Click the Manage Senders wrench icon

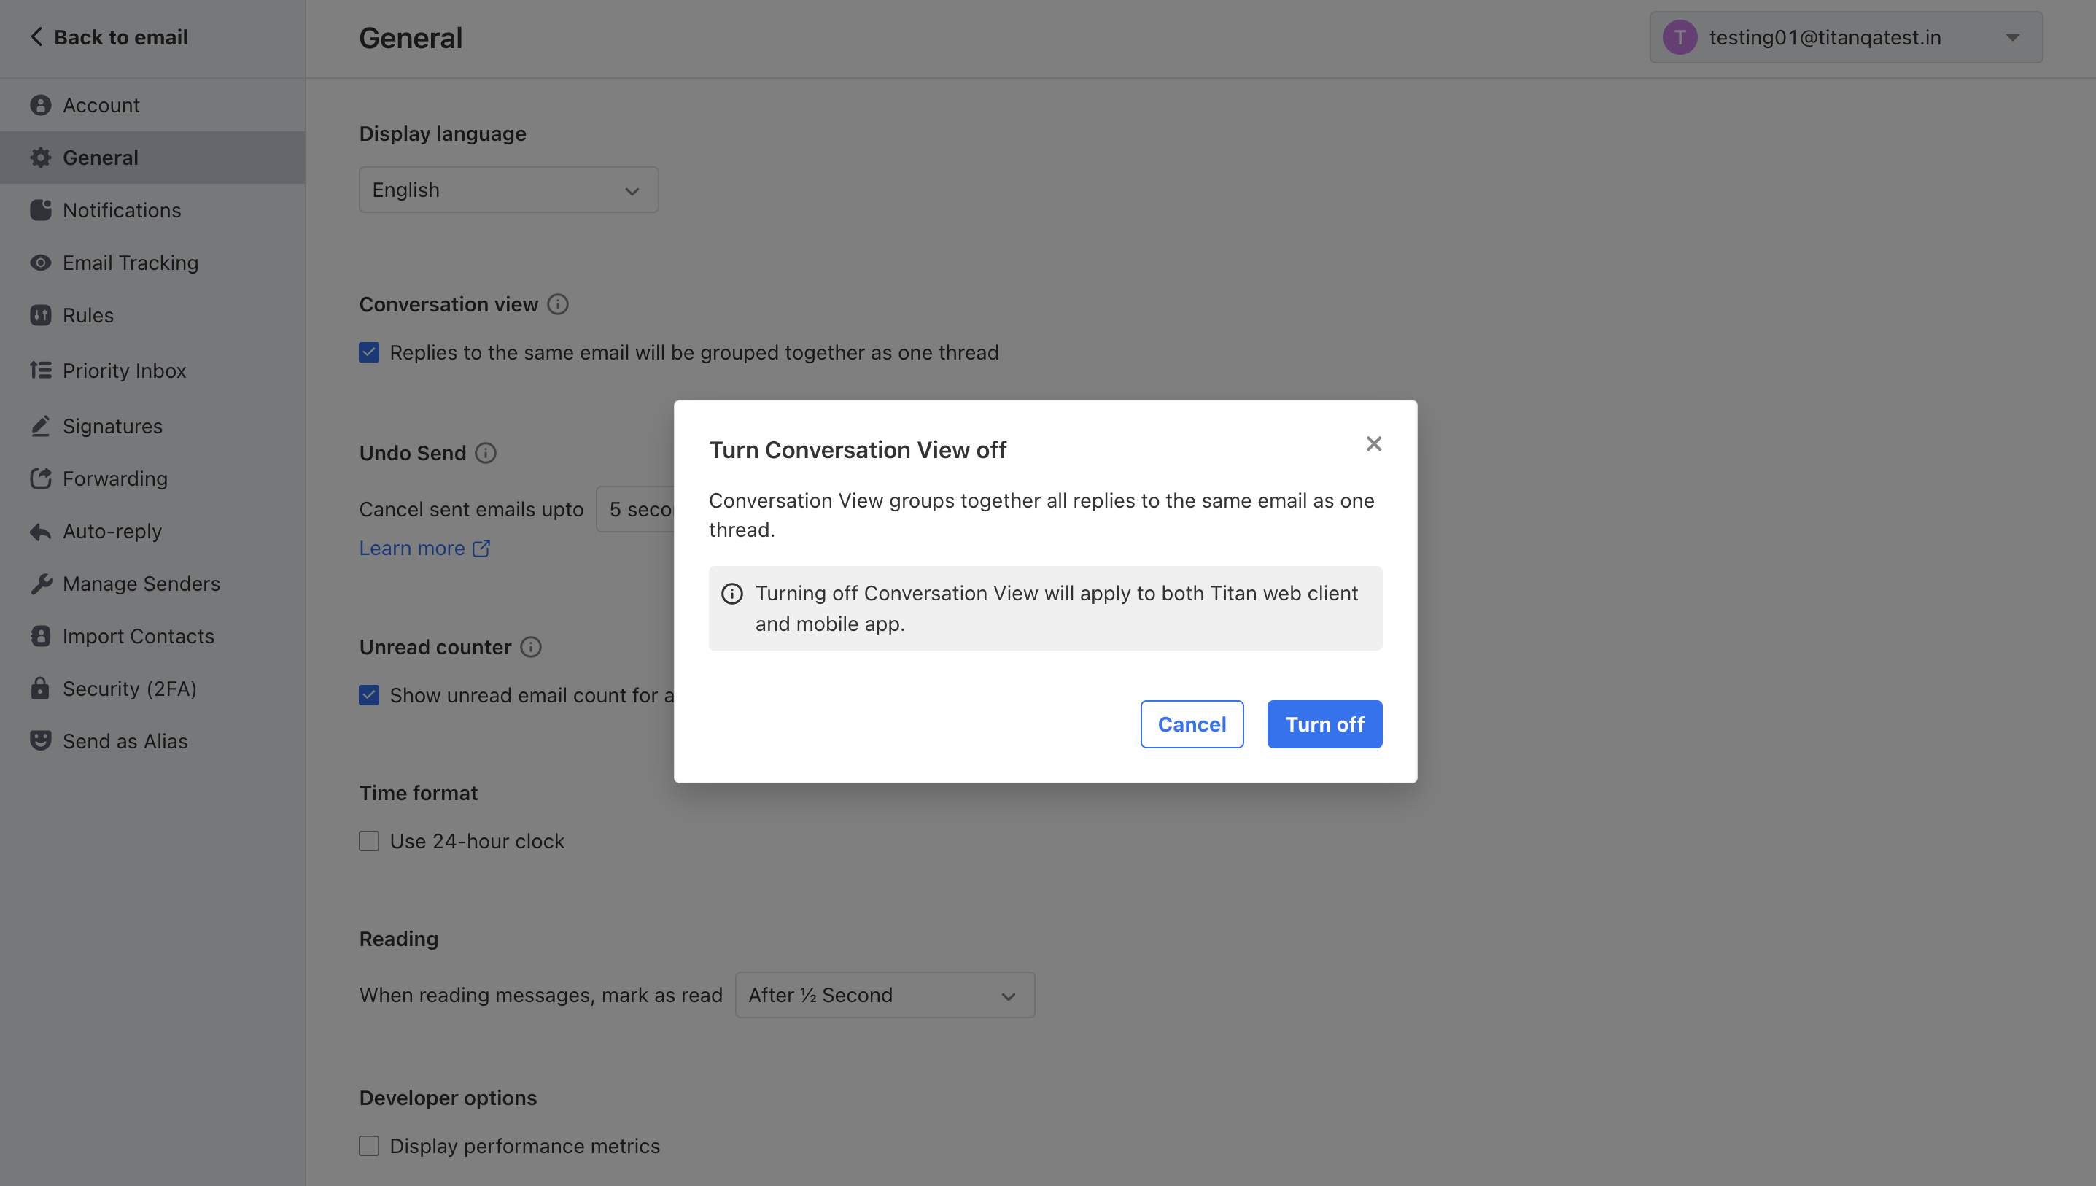40,584
